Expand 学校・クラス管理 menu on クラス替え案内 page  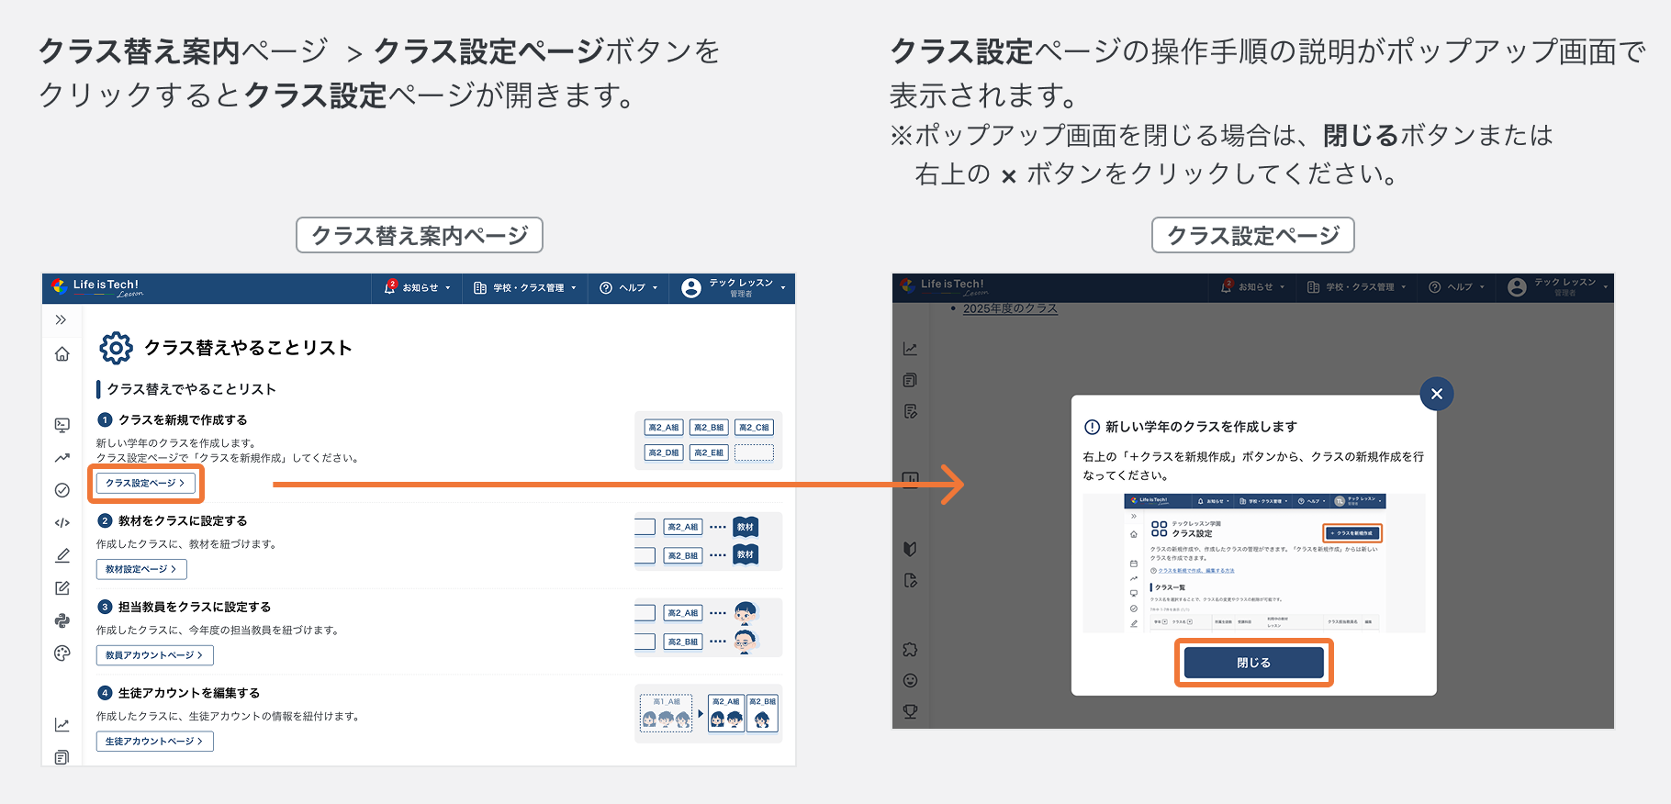pyautogui.click(x=525, y=287)
